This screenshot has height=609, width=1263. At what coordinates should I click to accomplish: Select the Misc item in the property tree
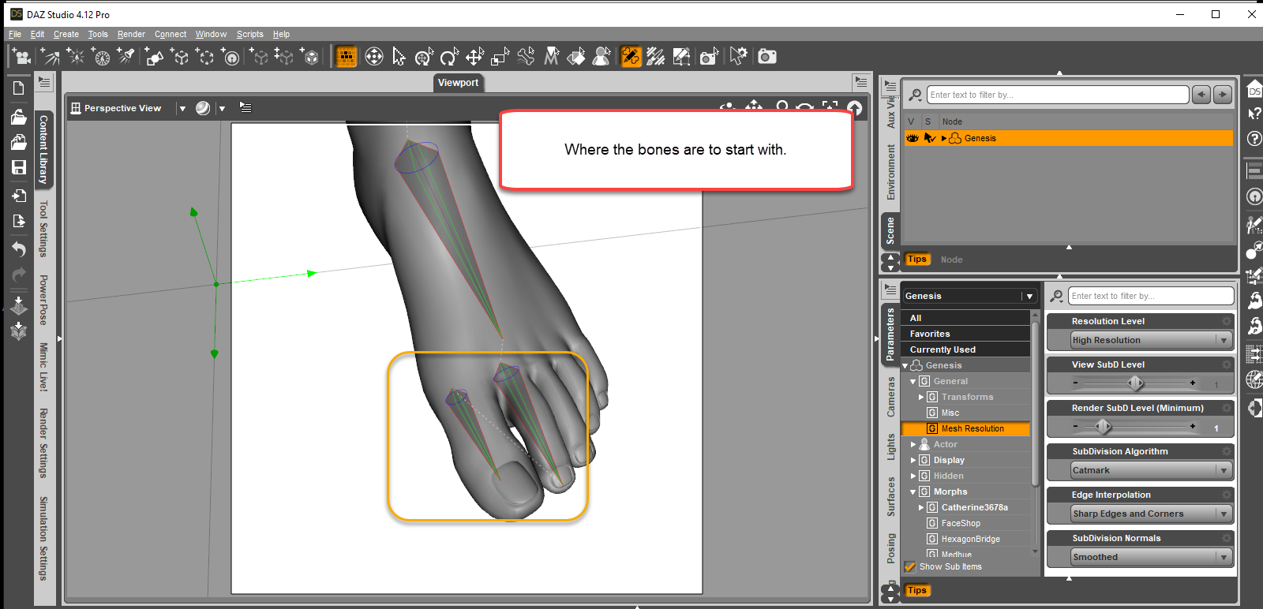950,413
